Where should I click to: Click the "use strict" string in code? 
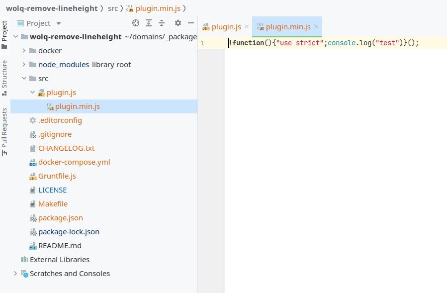click(300, 43)
